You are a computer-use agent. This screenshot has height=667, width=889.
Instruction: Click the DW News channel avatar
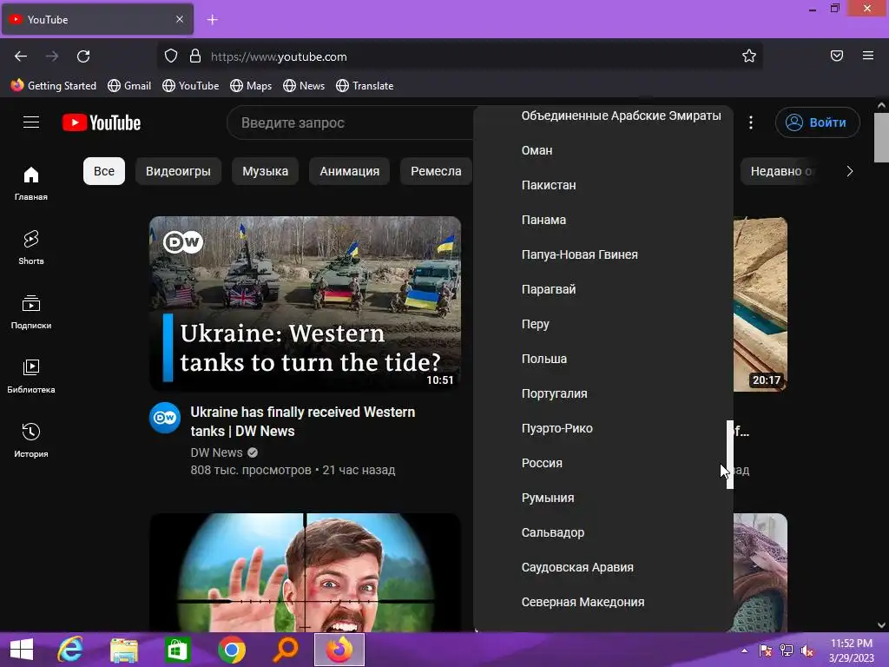point(165,418)
